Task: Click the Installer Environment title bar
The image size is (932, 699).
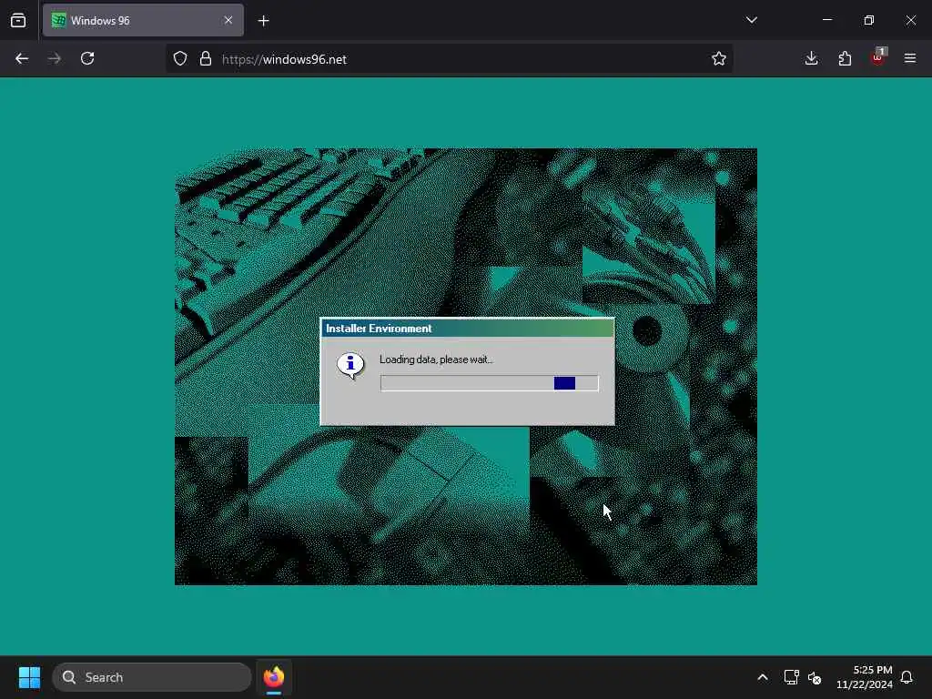Action: (467, 328)
